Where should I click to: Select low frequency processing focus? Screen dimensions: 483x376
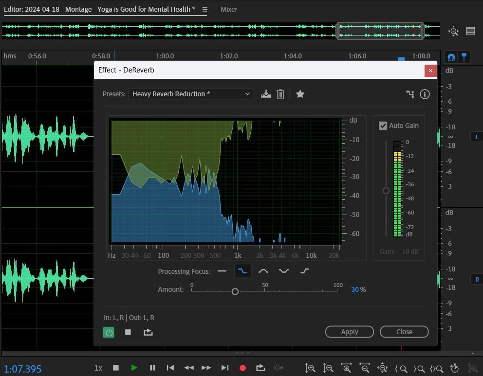click(242, 271)
